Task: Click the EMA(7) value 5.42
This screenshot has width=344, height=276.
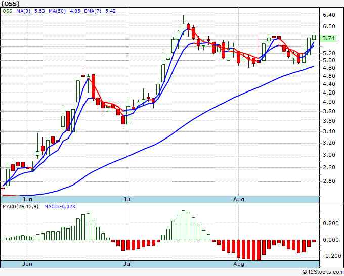Action: click(x=110, y=11)
